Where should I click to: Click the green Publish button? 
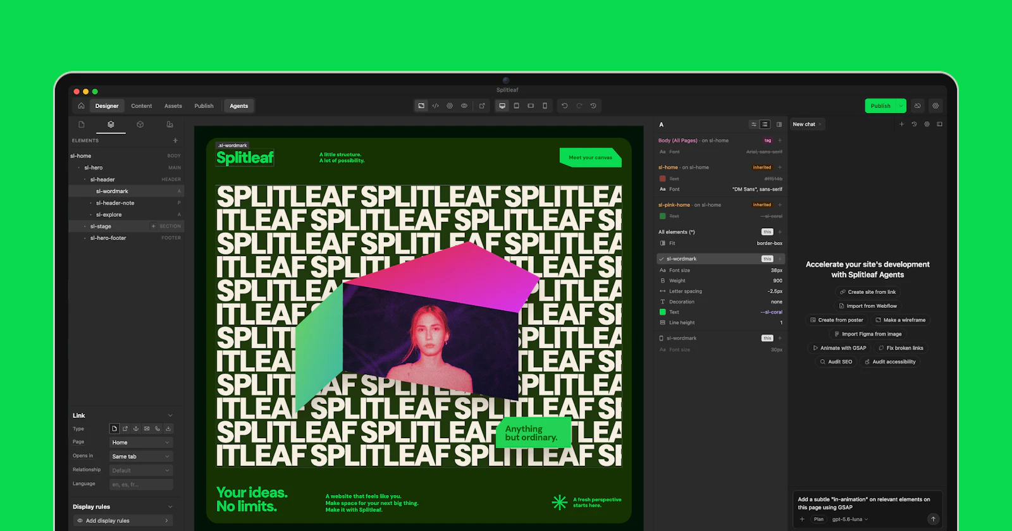[880, 106]
